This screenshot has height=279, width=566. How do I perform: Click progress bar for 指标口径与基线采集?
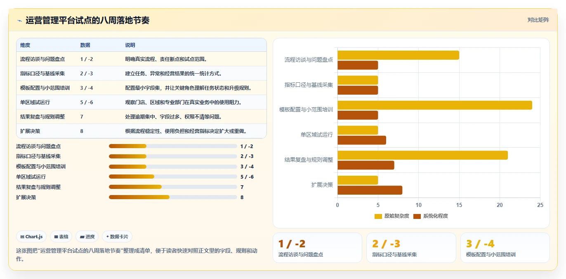[173, 156]
